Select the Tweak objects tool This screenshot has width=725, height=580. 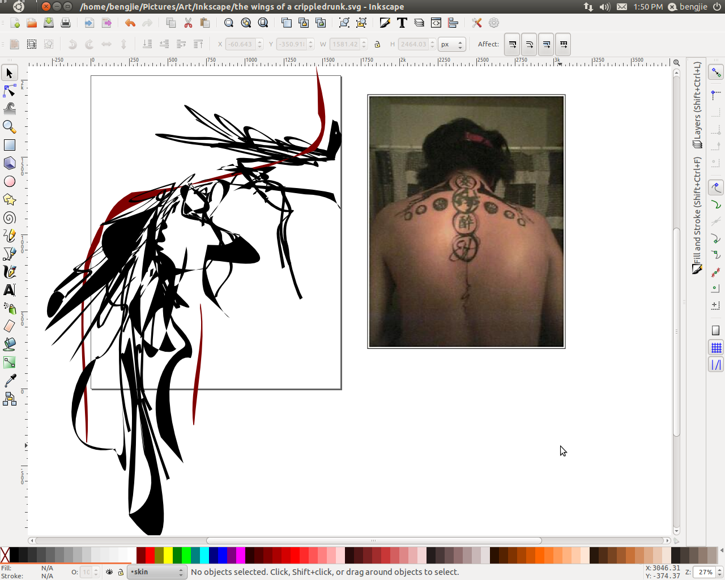[x=10, y=109]
